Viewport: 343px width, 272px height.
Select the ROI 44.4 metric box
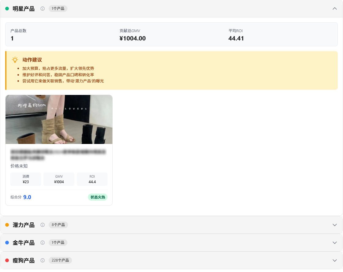click(x=92, y=179)
